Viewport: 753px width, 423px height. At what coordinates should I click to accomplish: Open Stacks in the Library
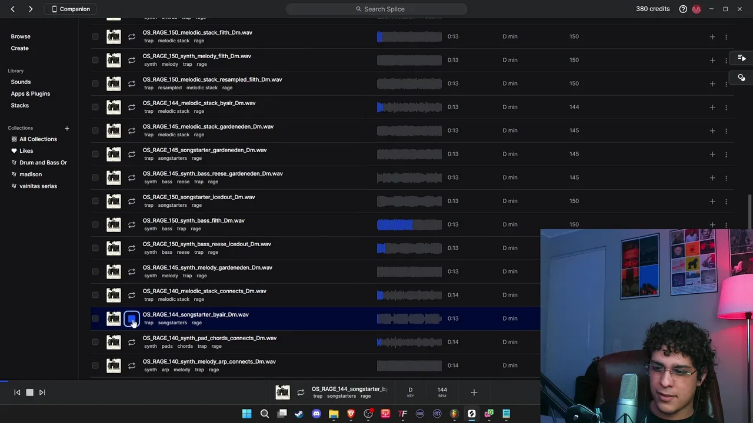click(x=20, y=105)
